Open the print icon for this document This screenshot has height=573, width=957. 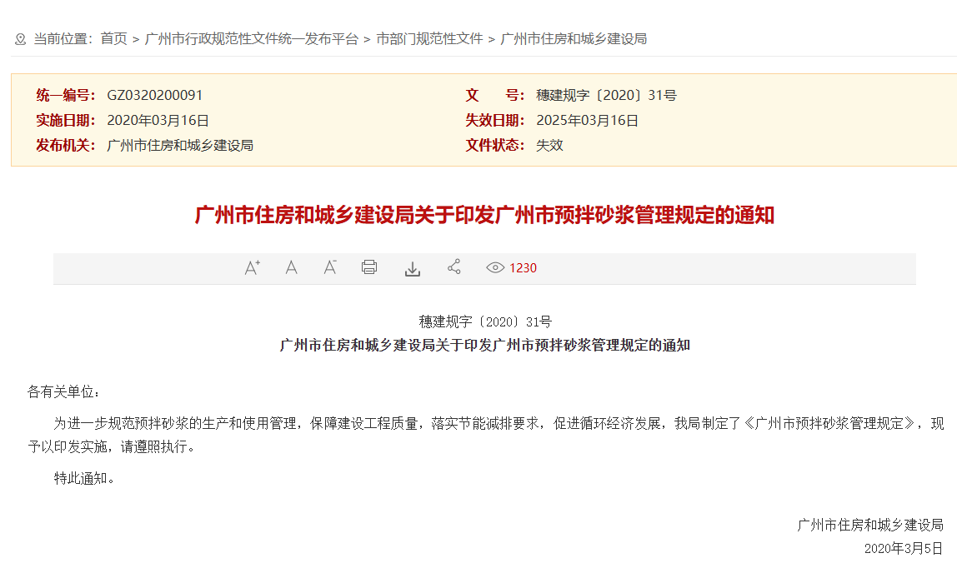point(369,267)
